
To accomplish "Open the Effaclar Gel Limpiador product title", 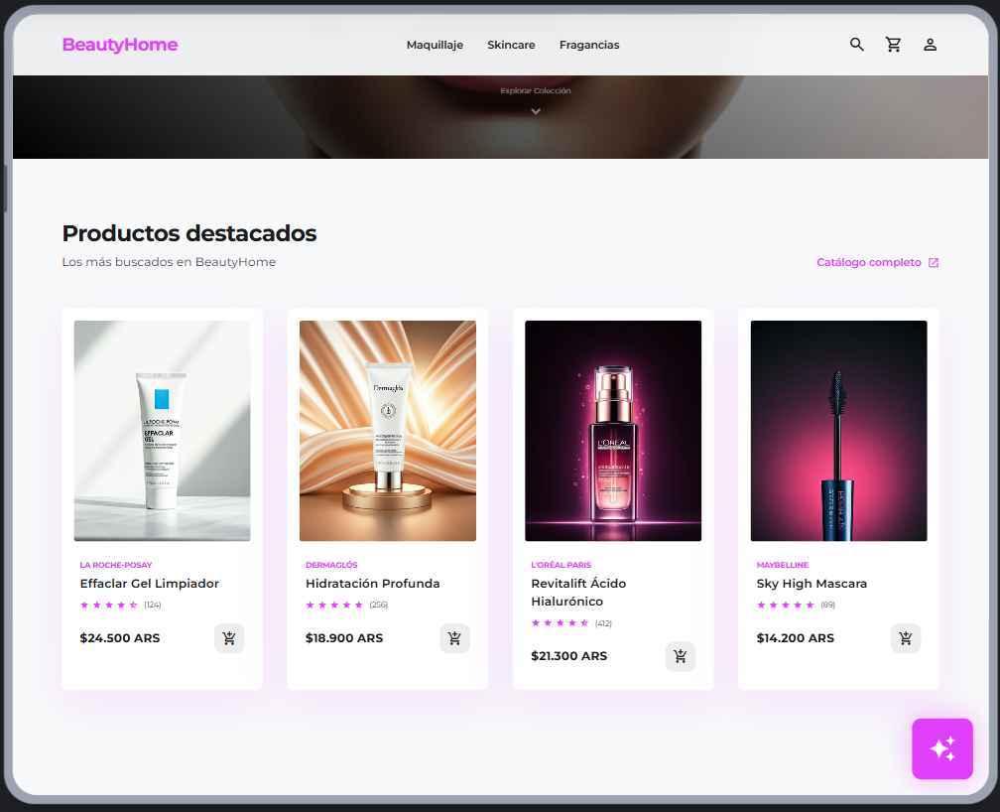I will click(149, 584).
